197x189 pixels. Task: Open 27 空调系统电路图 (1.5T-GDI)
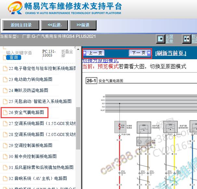pos(42,123)
